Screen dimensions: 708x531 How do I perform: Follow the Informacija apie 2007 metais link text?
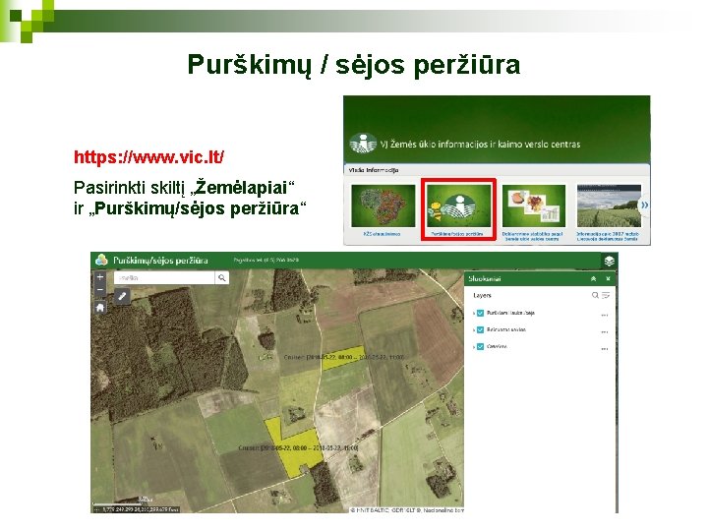coord(608,236)
